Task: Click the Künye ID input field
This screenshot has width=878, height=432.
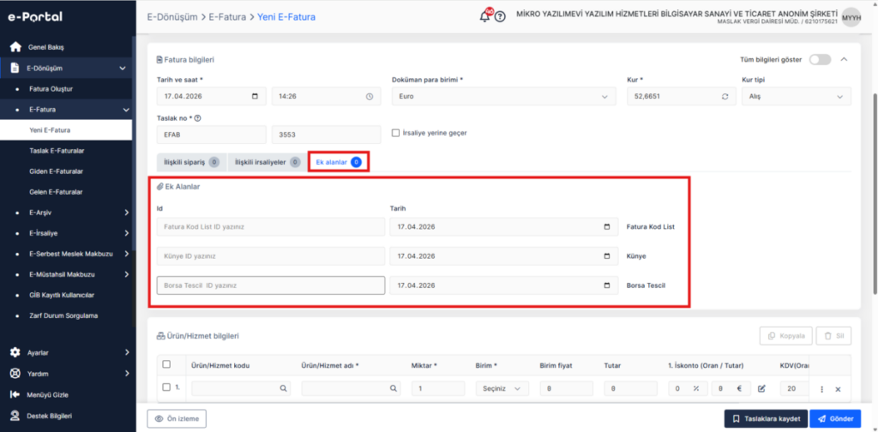Action: pos(271,256)
